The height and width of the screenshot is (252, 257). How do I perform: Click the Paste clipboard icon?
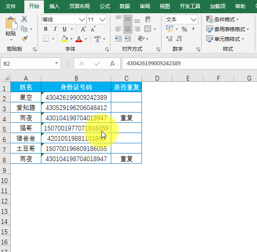click(x=11, y=23)
